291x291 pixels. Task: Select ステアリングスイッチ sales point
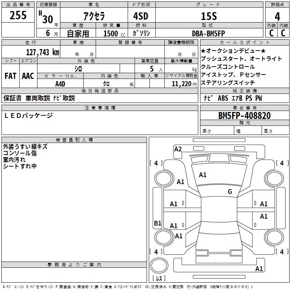(x=228, y=83)
